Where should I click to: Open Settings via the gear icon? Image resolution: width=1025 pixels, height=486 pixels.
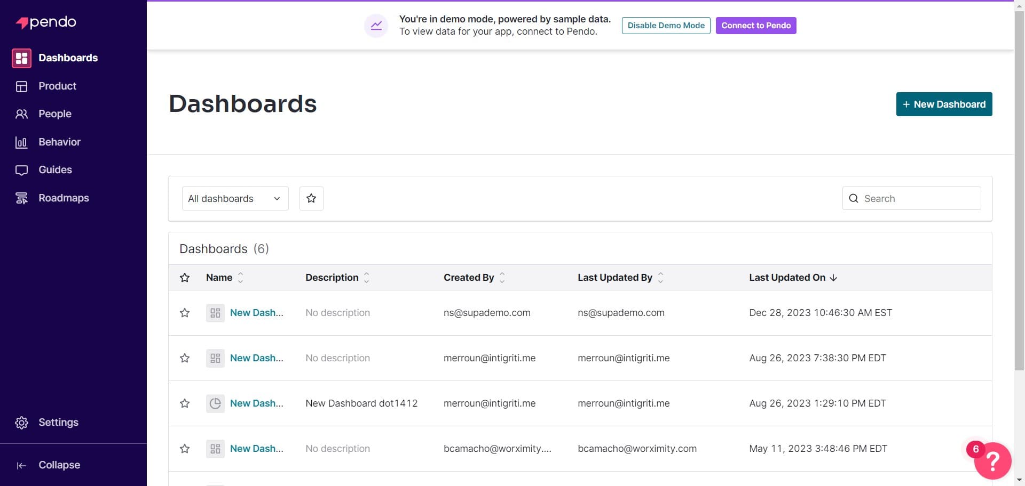pyautogui.click(x=21, y=422)
